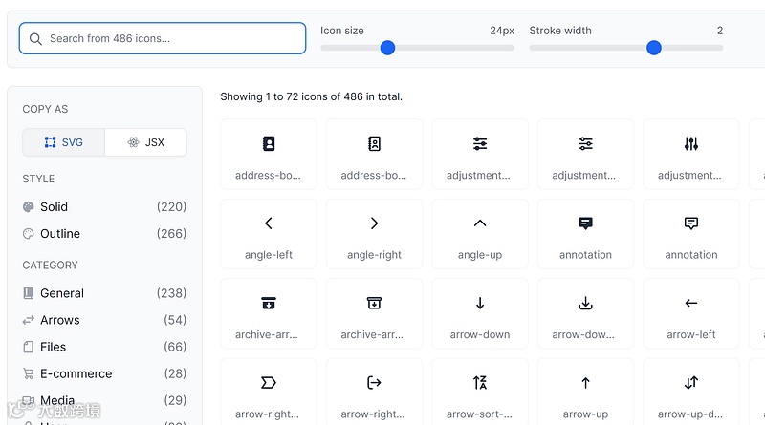Select the angle-left chevron icon
Viewport: 765px width, 425px height.
(269, 232)
